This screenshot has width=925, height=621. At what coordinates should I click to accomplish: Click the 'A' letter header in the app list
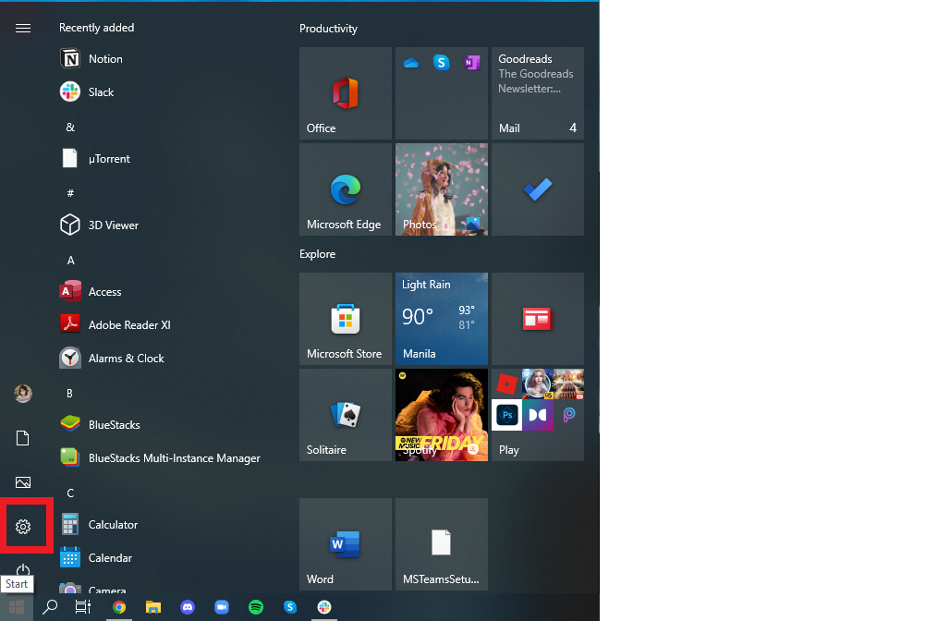pyautogui.click(x=71, y=260)
